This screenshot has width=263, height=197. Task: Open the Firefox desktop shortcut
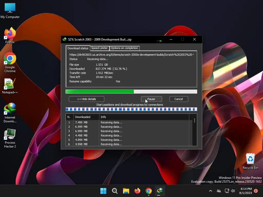pos(10,35)
